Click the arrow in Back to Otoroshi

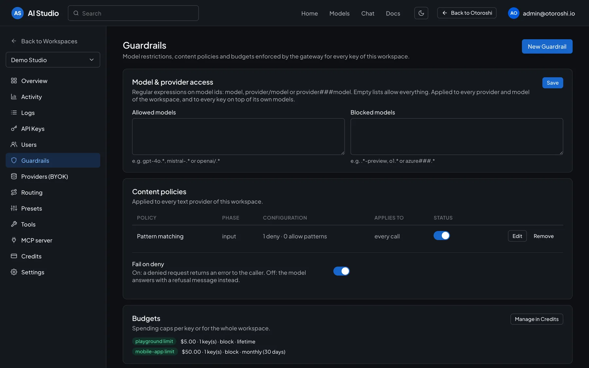tap(445, 13)
